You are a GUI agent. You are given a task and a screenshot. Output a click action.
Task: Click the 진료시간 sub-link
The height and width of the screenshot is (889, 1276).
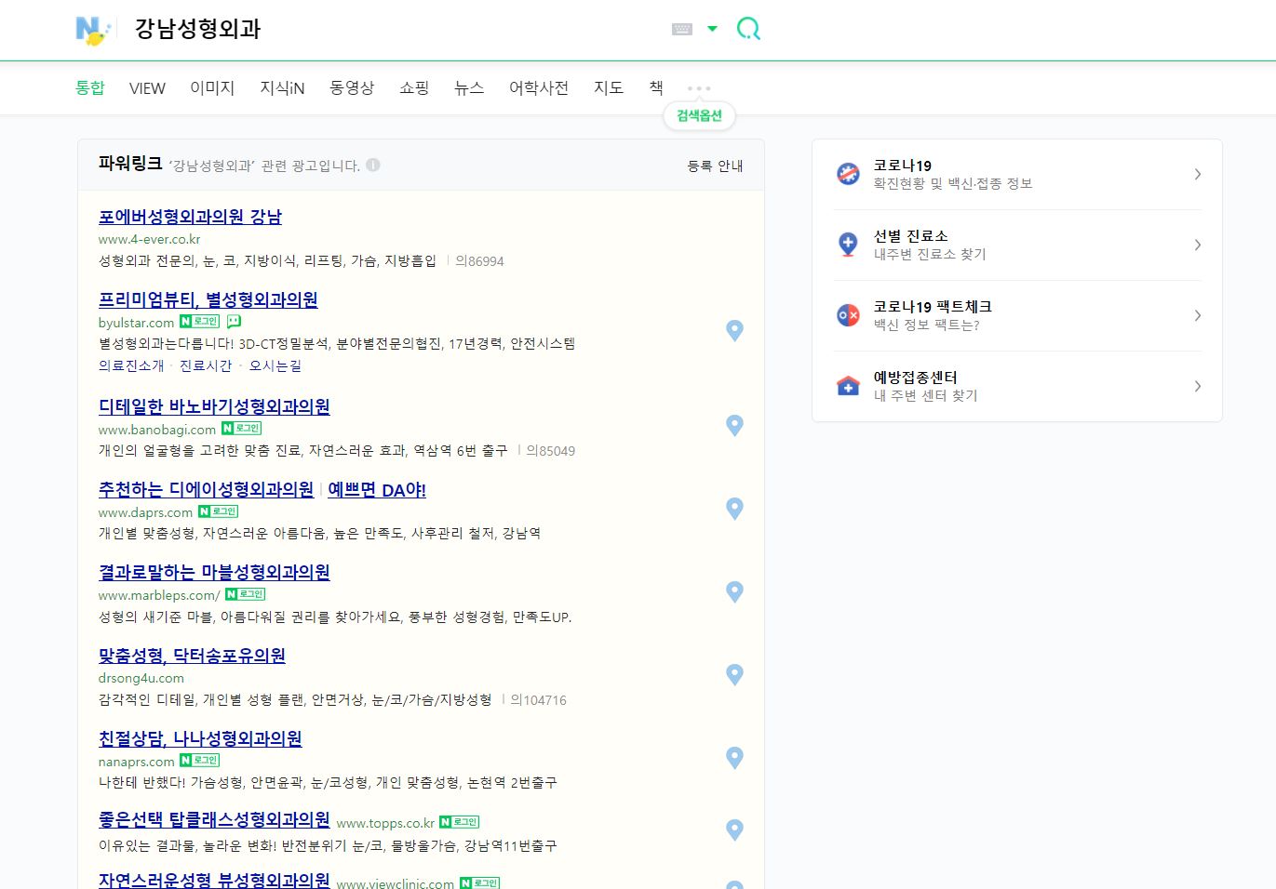(x=206, y=365)
